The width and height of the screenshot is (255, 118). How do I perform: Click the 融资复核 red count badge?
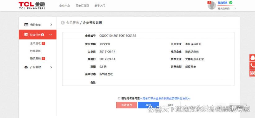pos(43,59)
